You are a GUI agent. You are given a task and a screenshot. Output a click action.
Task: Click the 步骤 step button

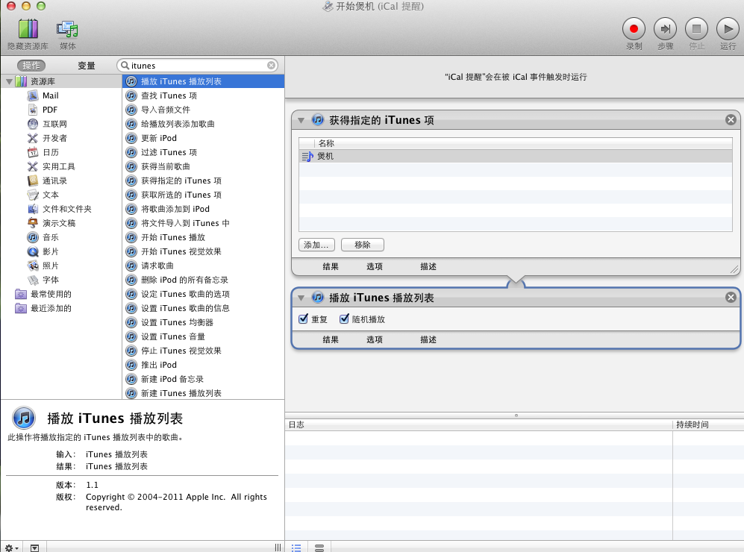pos(665,29)
